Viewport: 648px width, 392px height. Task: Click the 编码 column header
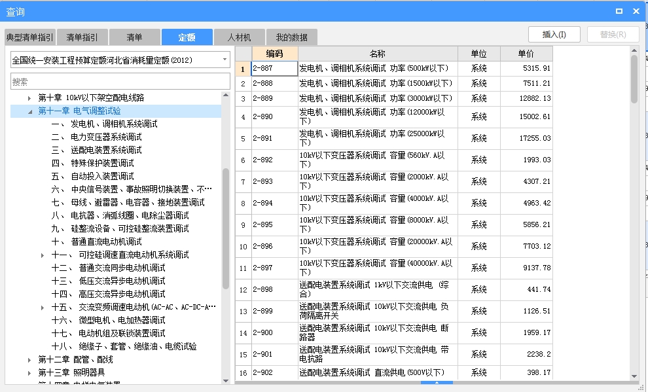click(x=274, y=54)
